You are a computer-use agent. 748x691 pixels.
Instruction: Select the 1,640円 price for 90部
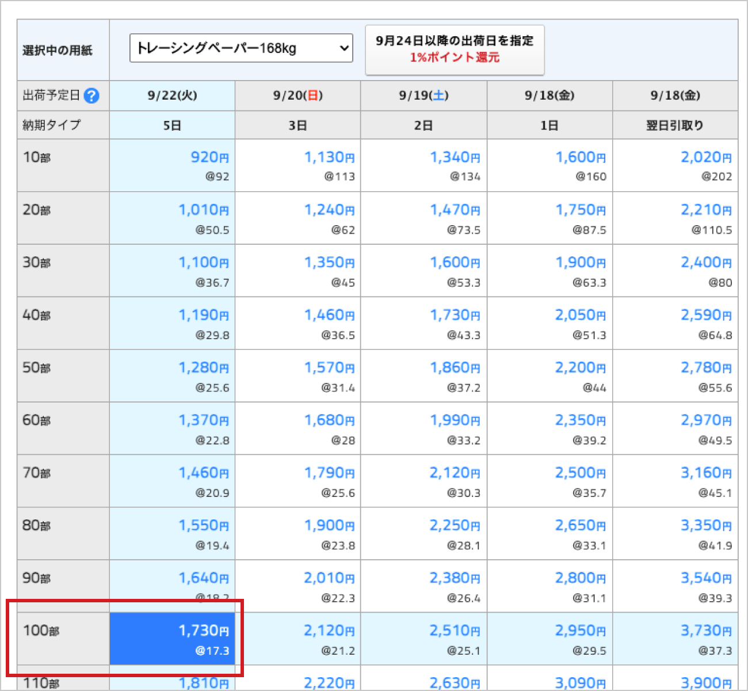172,586
